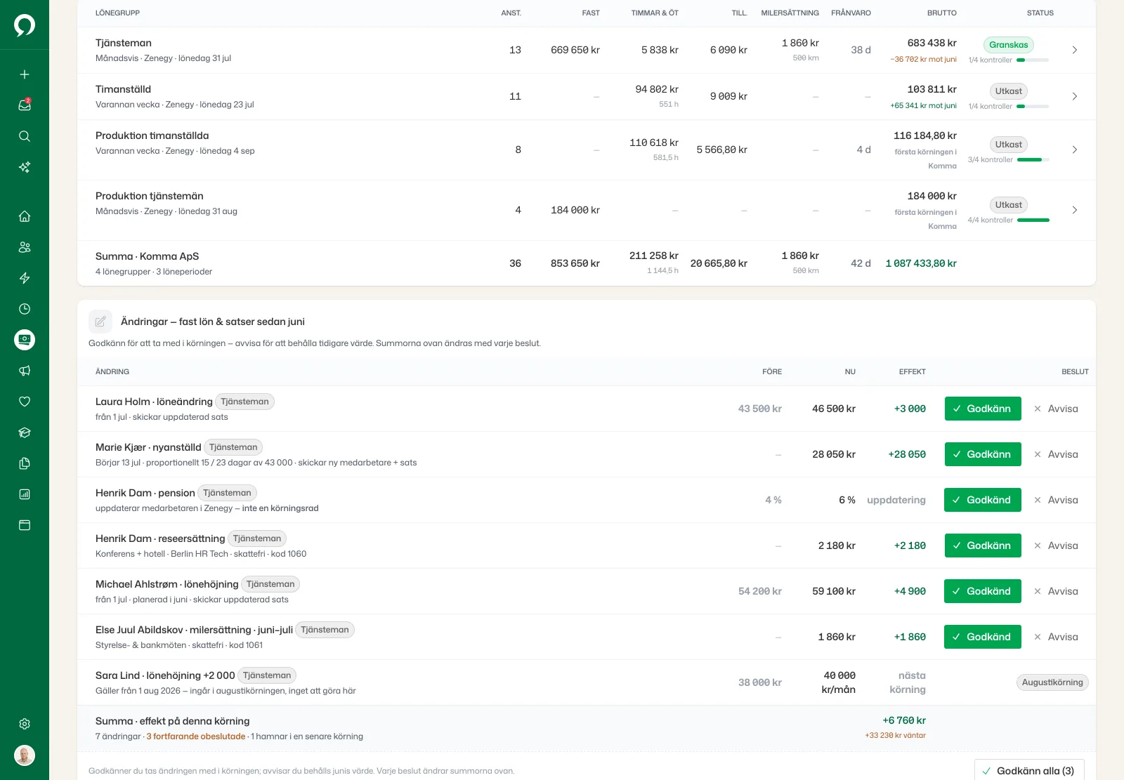Open the app logo home
1124x780 pixels.
click(x=25, y=25)
